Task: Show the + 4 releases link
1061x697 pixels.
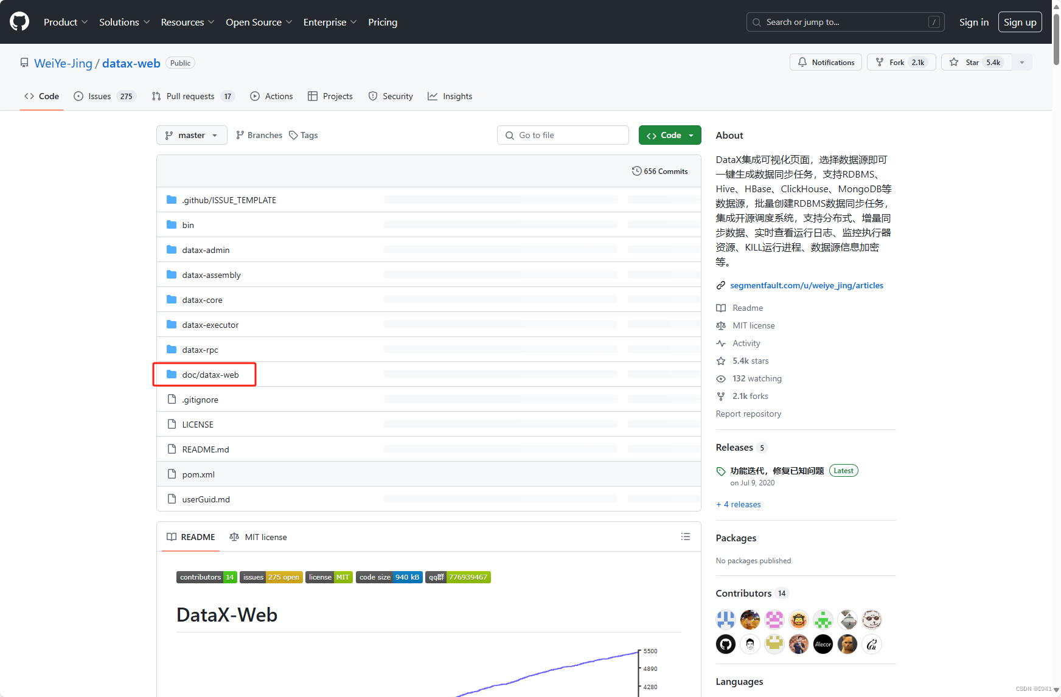Action: click(739, 504)
